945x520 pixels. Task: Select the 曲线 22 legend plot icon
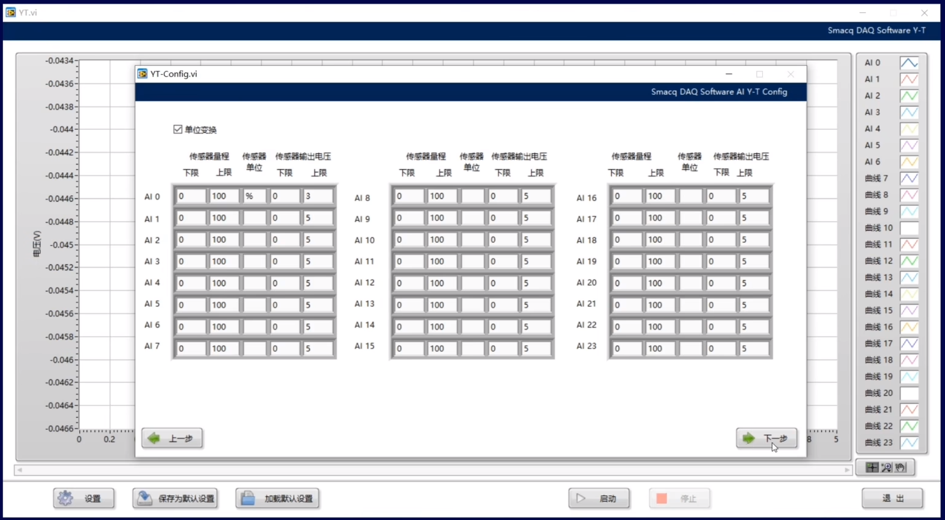[x=909, y=426]
